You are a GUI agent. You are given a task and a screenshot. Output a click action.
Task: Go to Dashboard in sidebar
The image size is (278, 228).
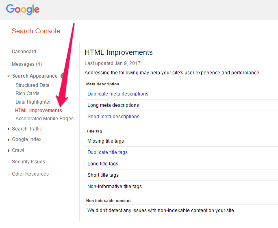coord(24,52)
